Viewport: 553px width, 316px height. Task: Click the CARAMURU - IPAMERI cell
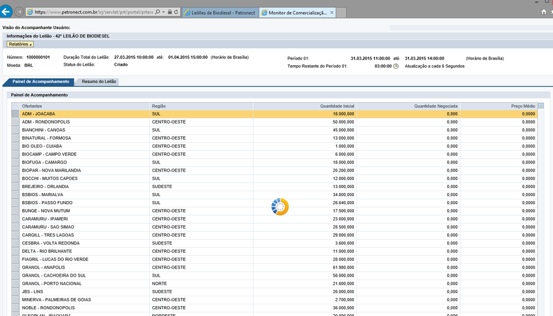pyautogui.click(x=85, y=219)
